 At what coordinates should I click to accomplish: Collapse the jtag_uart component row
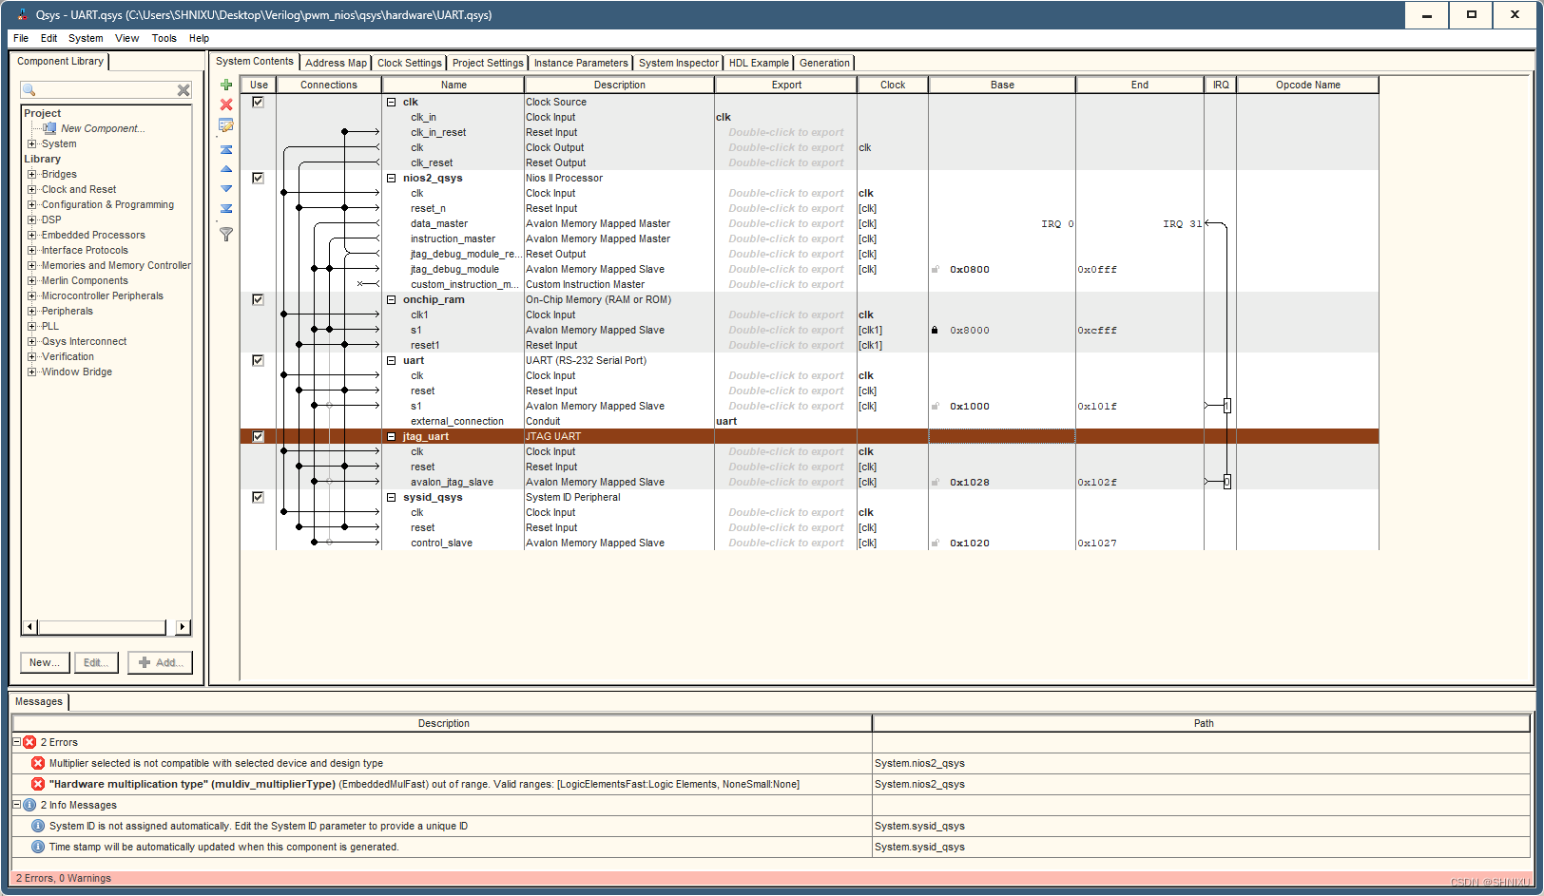tap(391, 436)
